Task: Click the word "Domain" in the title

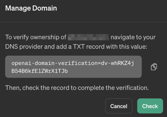Action: 46,8
